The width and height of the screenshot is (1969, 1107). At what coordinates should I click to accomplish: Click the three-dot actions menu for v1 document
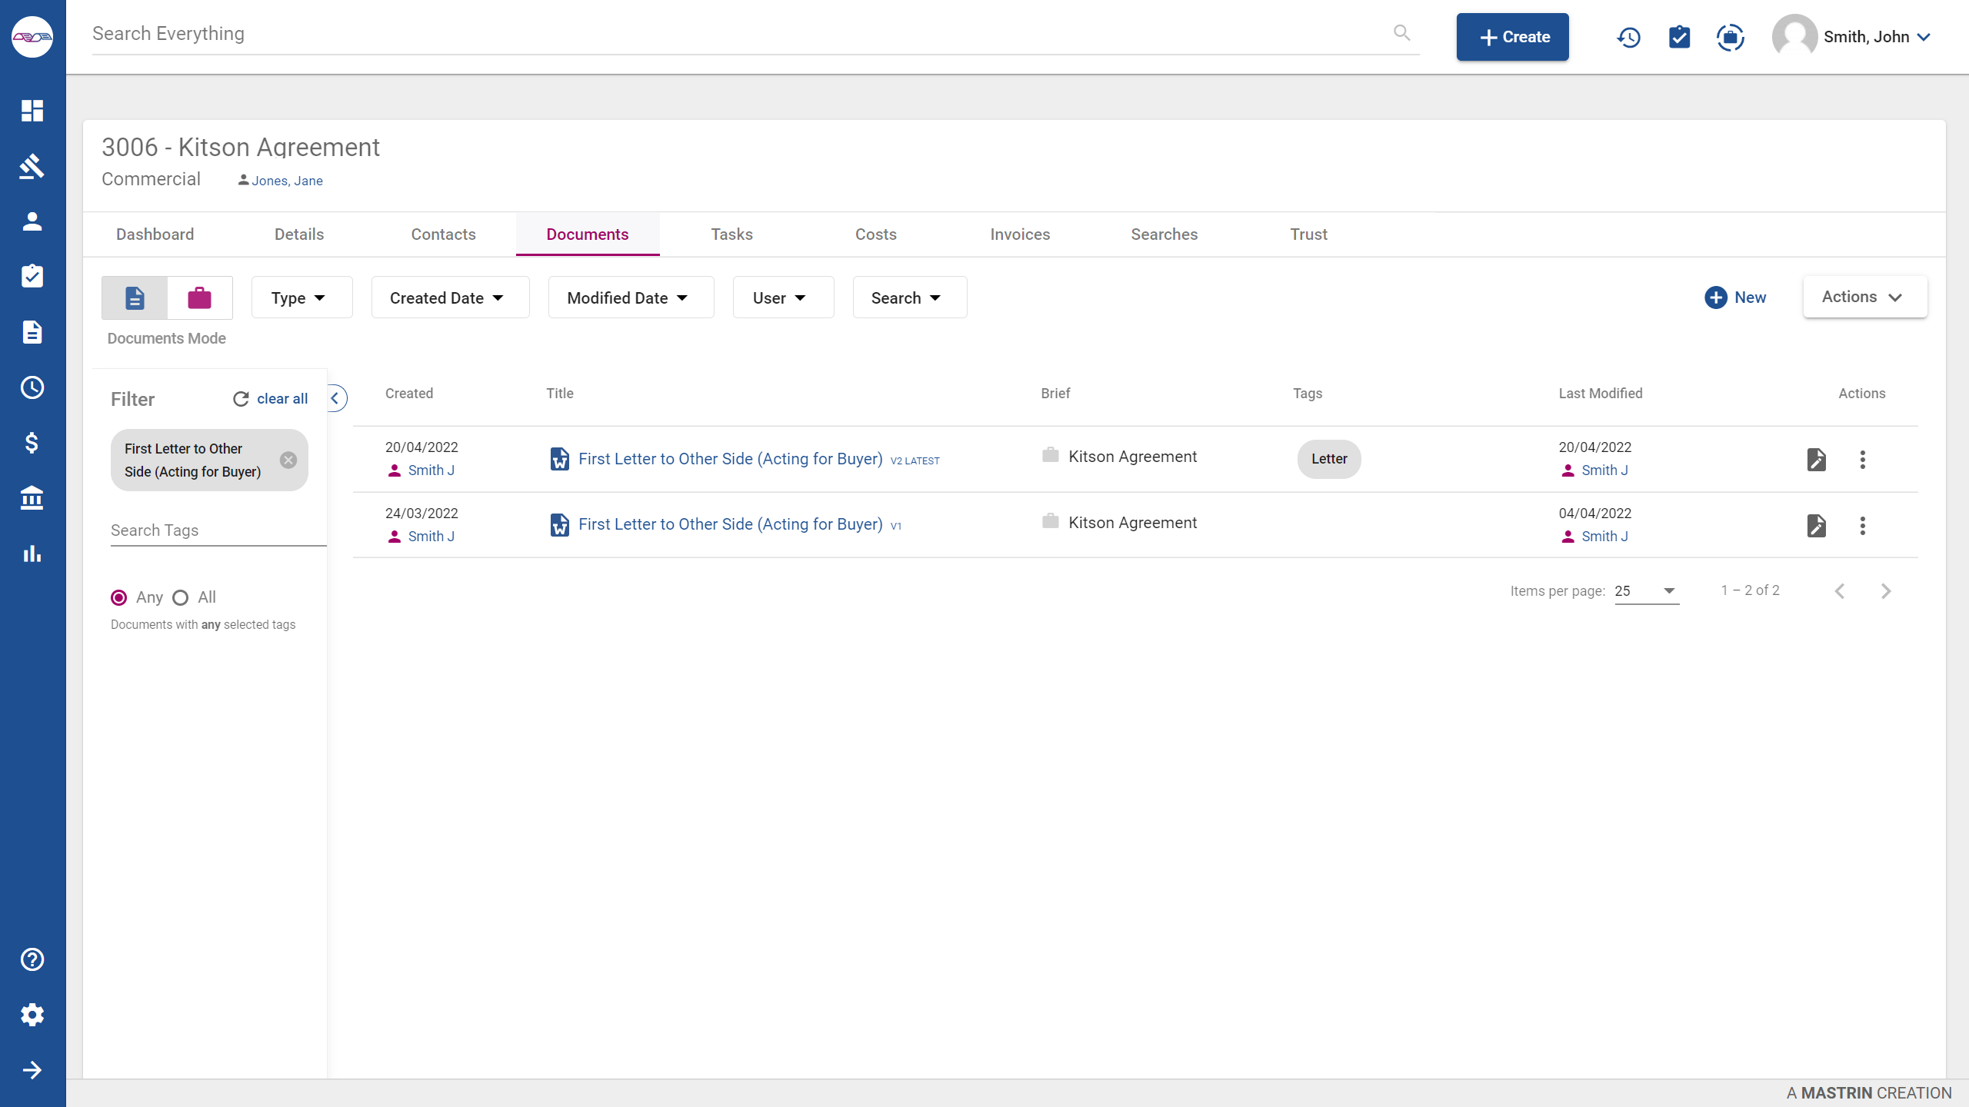(1864, 524)
